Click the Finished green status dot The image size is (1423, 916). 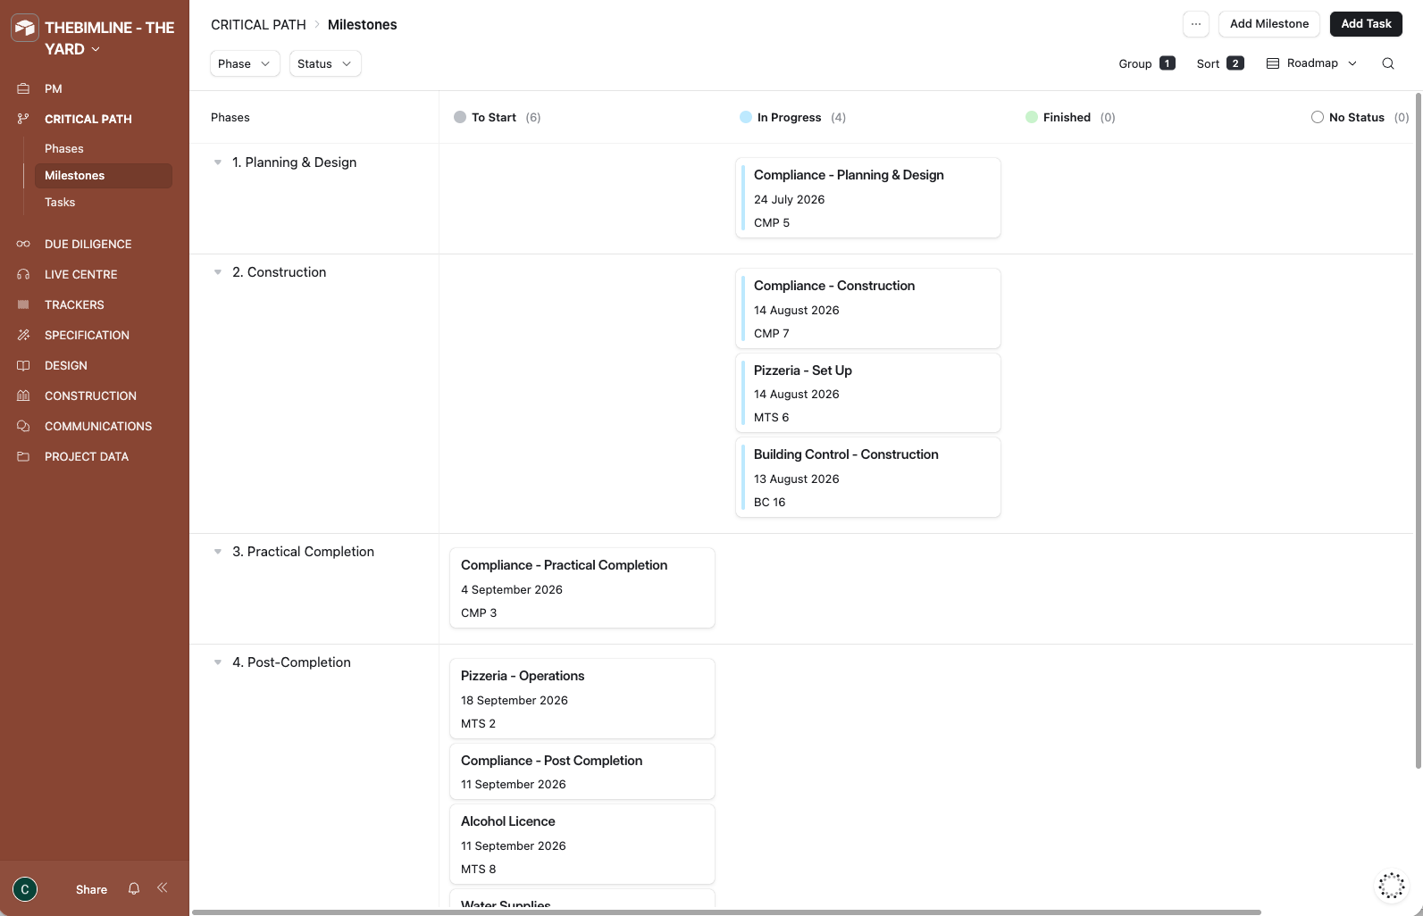click(x=1032, y=117)
